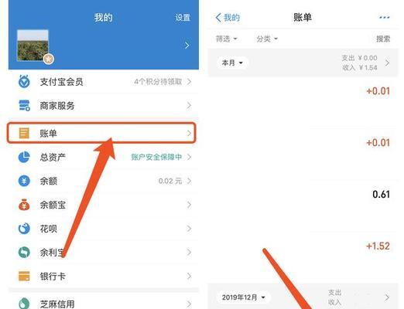Tap the 余利宝 green icon
Screen dimensions: 404x309
coord(24,253)
